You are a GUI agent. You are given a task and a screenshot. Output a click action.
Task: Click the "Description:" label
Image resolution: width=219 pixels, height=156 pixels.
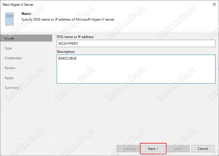point(66,52)
